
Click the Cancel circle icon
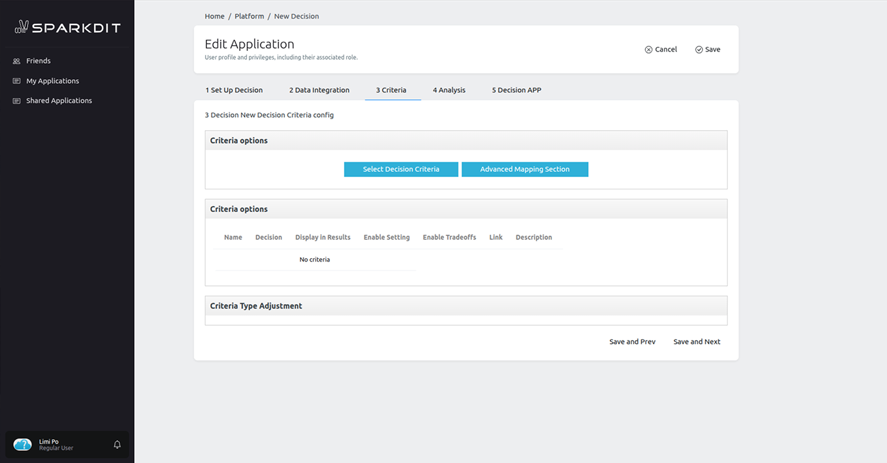[647, 49]
